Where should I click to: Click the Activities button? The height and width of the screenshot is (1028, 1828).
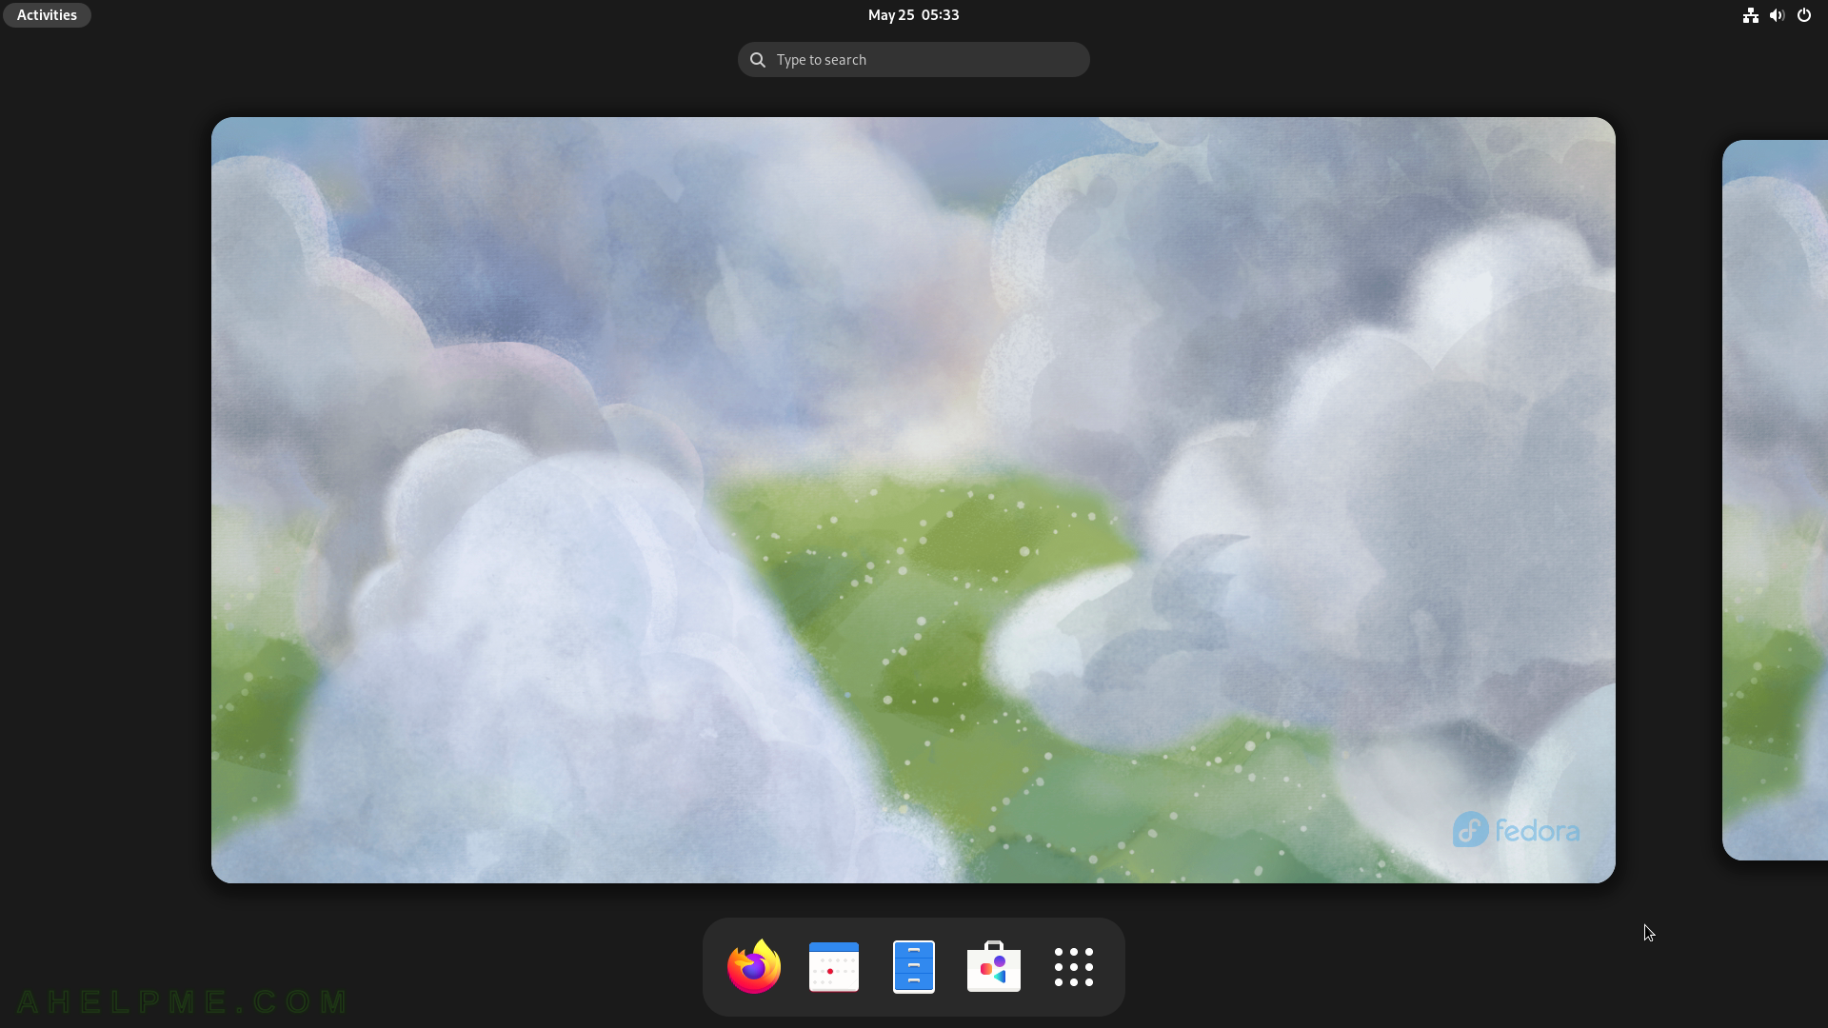47,15
